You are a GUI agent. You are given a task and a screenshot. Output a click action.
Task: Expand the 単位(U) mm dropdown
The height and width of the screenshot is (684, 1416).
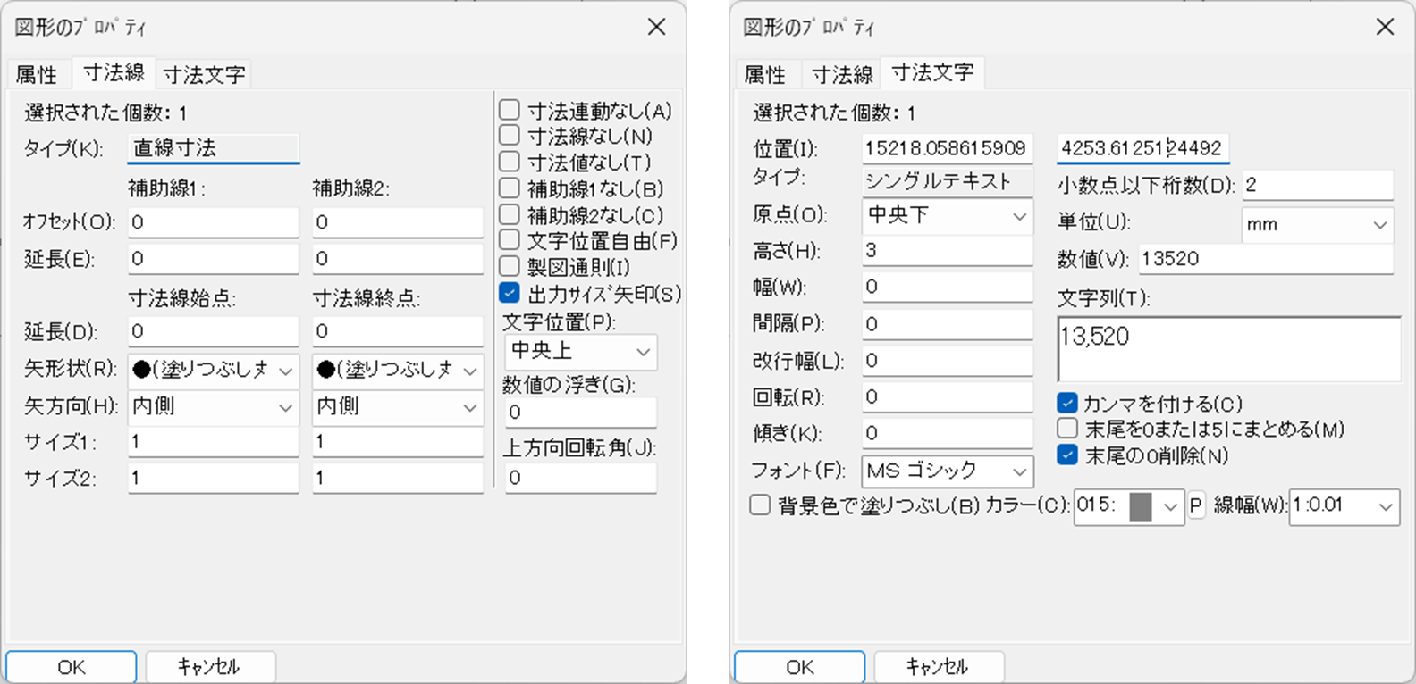pyautogui.click(x=1317, y=225)
